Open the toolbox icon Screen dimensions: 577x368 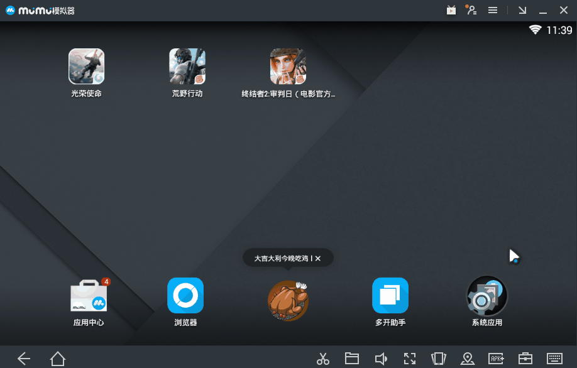(525, 358)
